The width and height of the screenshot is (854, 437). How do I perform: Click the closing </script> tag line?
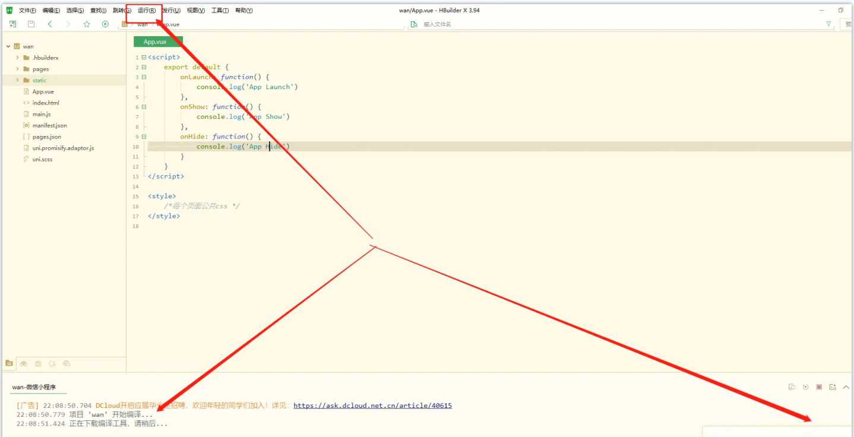[x=166, y=176]
